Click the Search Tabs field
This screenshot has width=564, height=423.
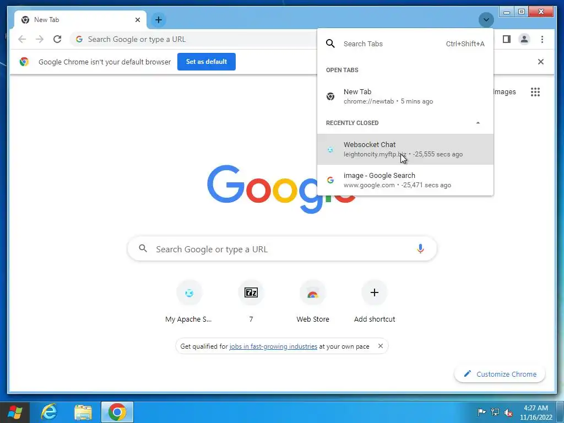pyautogui.click(x=405, y=44)
